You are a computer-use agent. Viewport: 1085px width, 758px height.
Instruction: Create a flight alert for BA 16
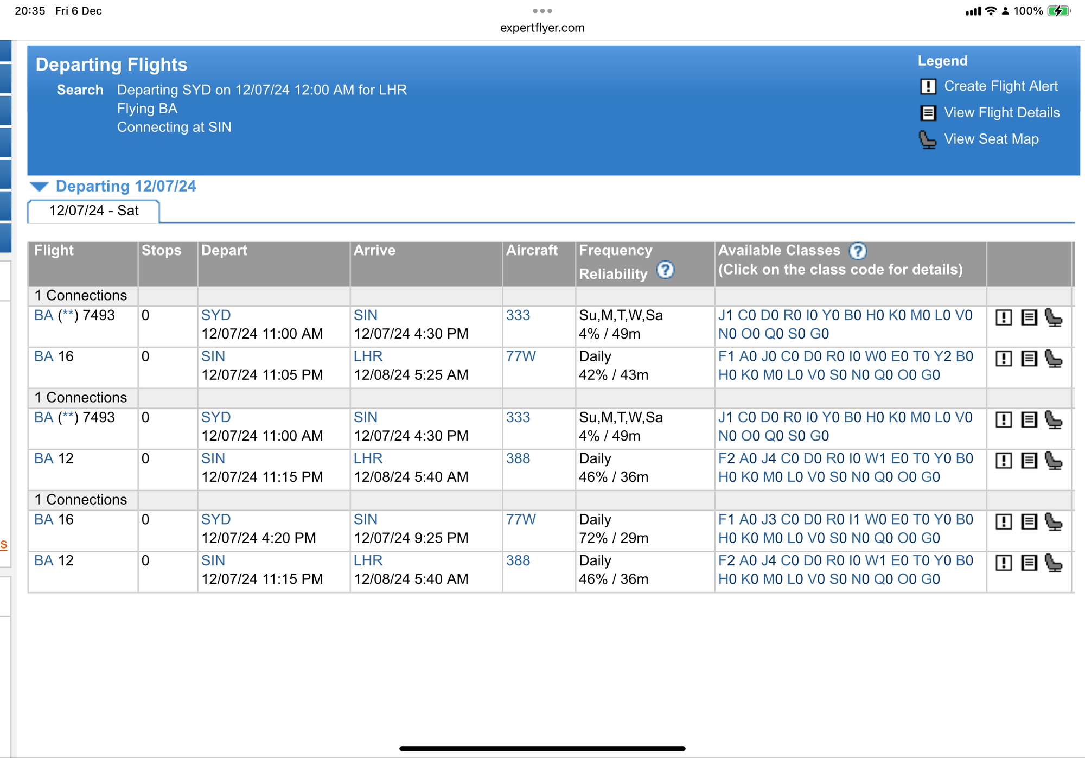tap(1003, 359)
